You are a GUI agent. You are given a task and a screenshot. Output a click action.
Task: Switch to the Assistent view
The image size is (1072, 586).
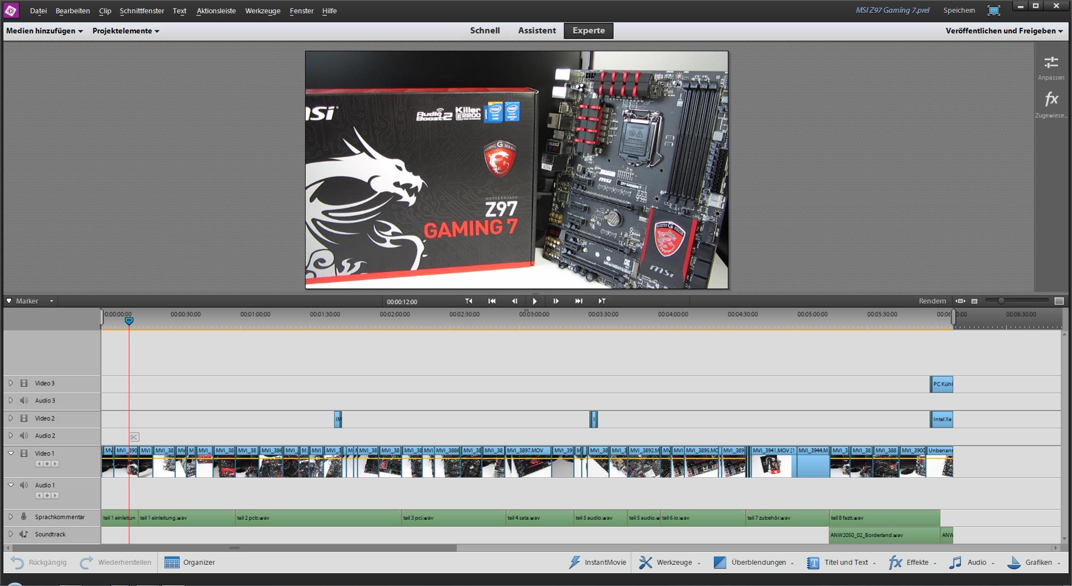[537, 31]
